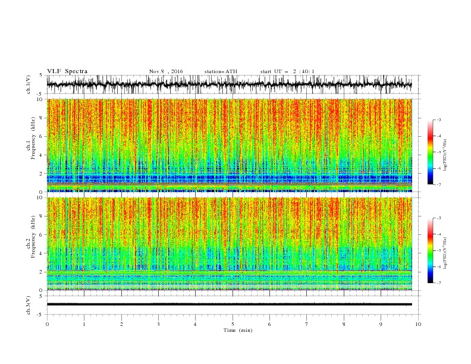Image resolution: width=471 pixels, height=364 pixels.
Task: Click the "-7" tick on lower colorbar
Action: pyautogui.click(x=438, y=283)
